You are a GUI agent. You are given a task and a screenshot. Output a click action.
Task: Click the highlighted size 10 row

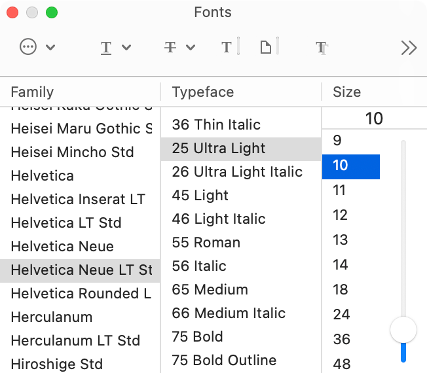point(351,167)
